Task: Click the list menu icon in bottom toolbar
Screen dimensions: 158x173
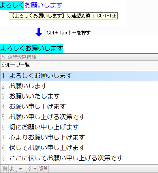Action: [x=4, y=169]
